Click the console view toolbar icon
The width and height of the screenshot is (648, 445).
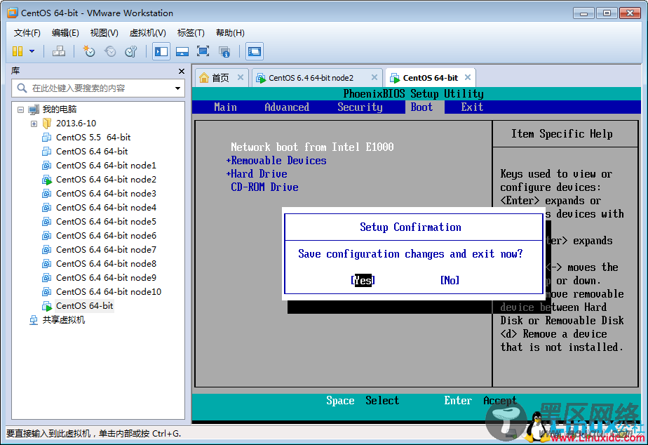[254, 51]
